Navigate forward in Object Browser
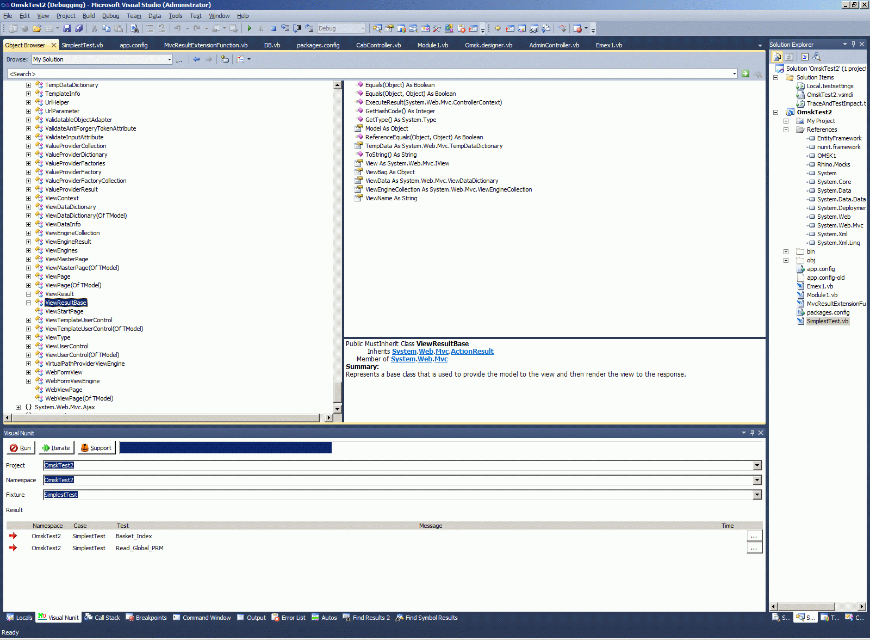Screen dimensions: 870x640 209,59
